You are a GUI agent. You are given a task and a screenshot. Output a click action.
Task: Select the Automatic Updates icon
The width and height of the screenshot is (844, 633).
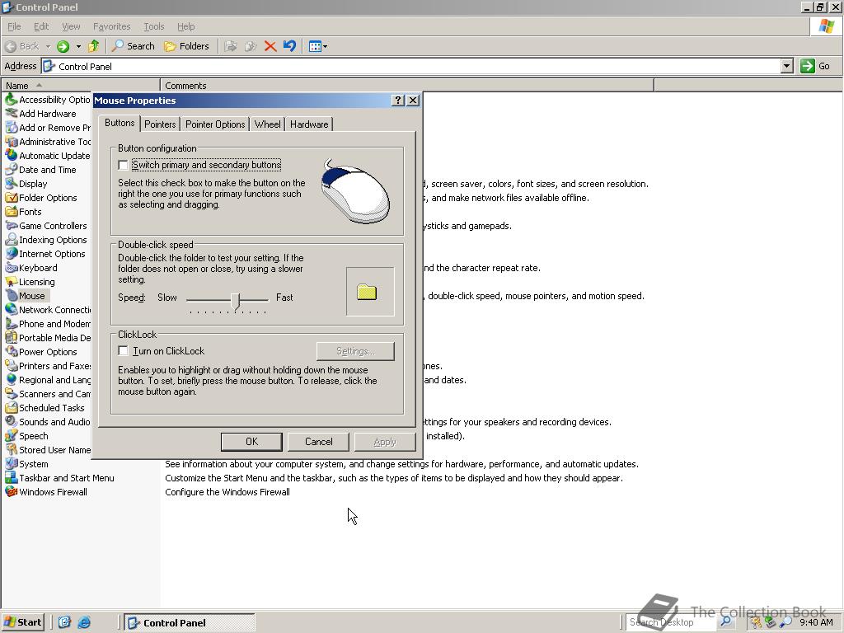(x=12, y=156)
